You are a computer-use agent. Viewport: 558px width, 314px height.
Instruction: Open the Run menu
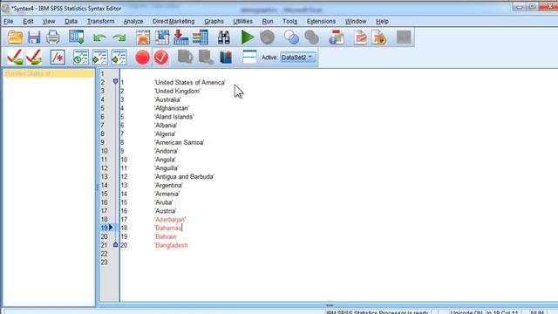coord(268,21)
